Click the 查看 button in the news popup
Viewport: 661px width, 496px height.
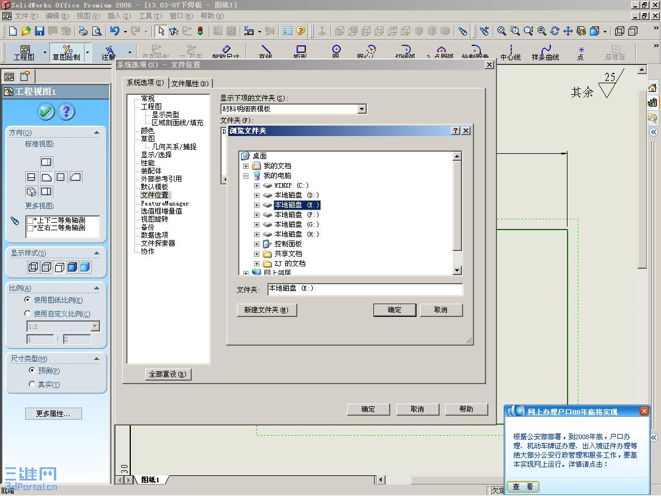click(523, 487)
